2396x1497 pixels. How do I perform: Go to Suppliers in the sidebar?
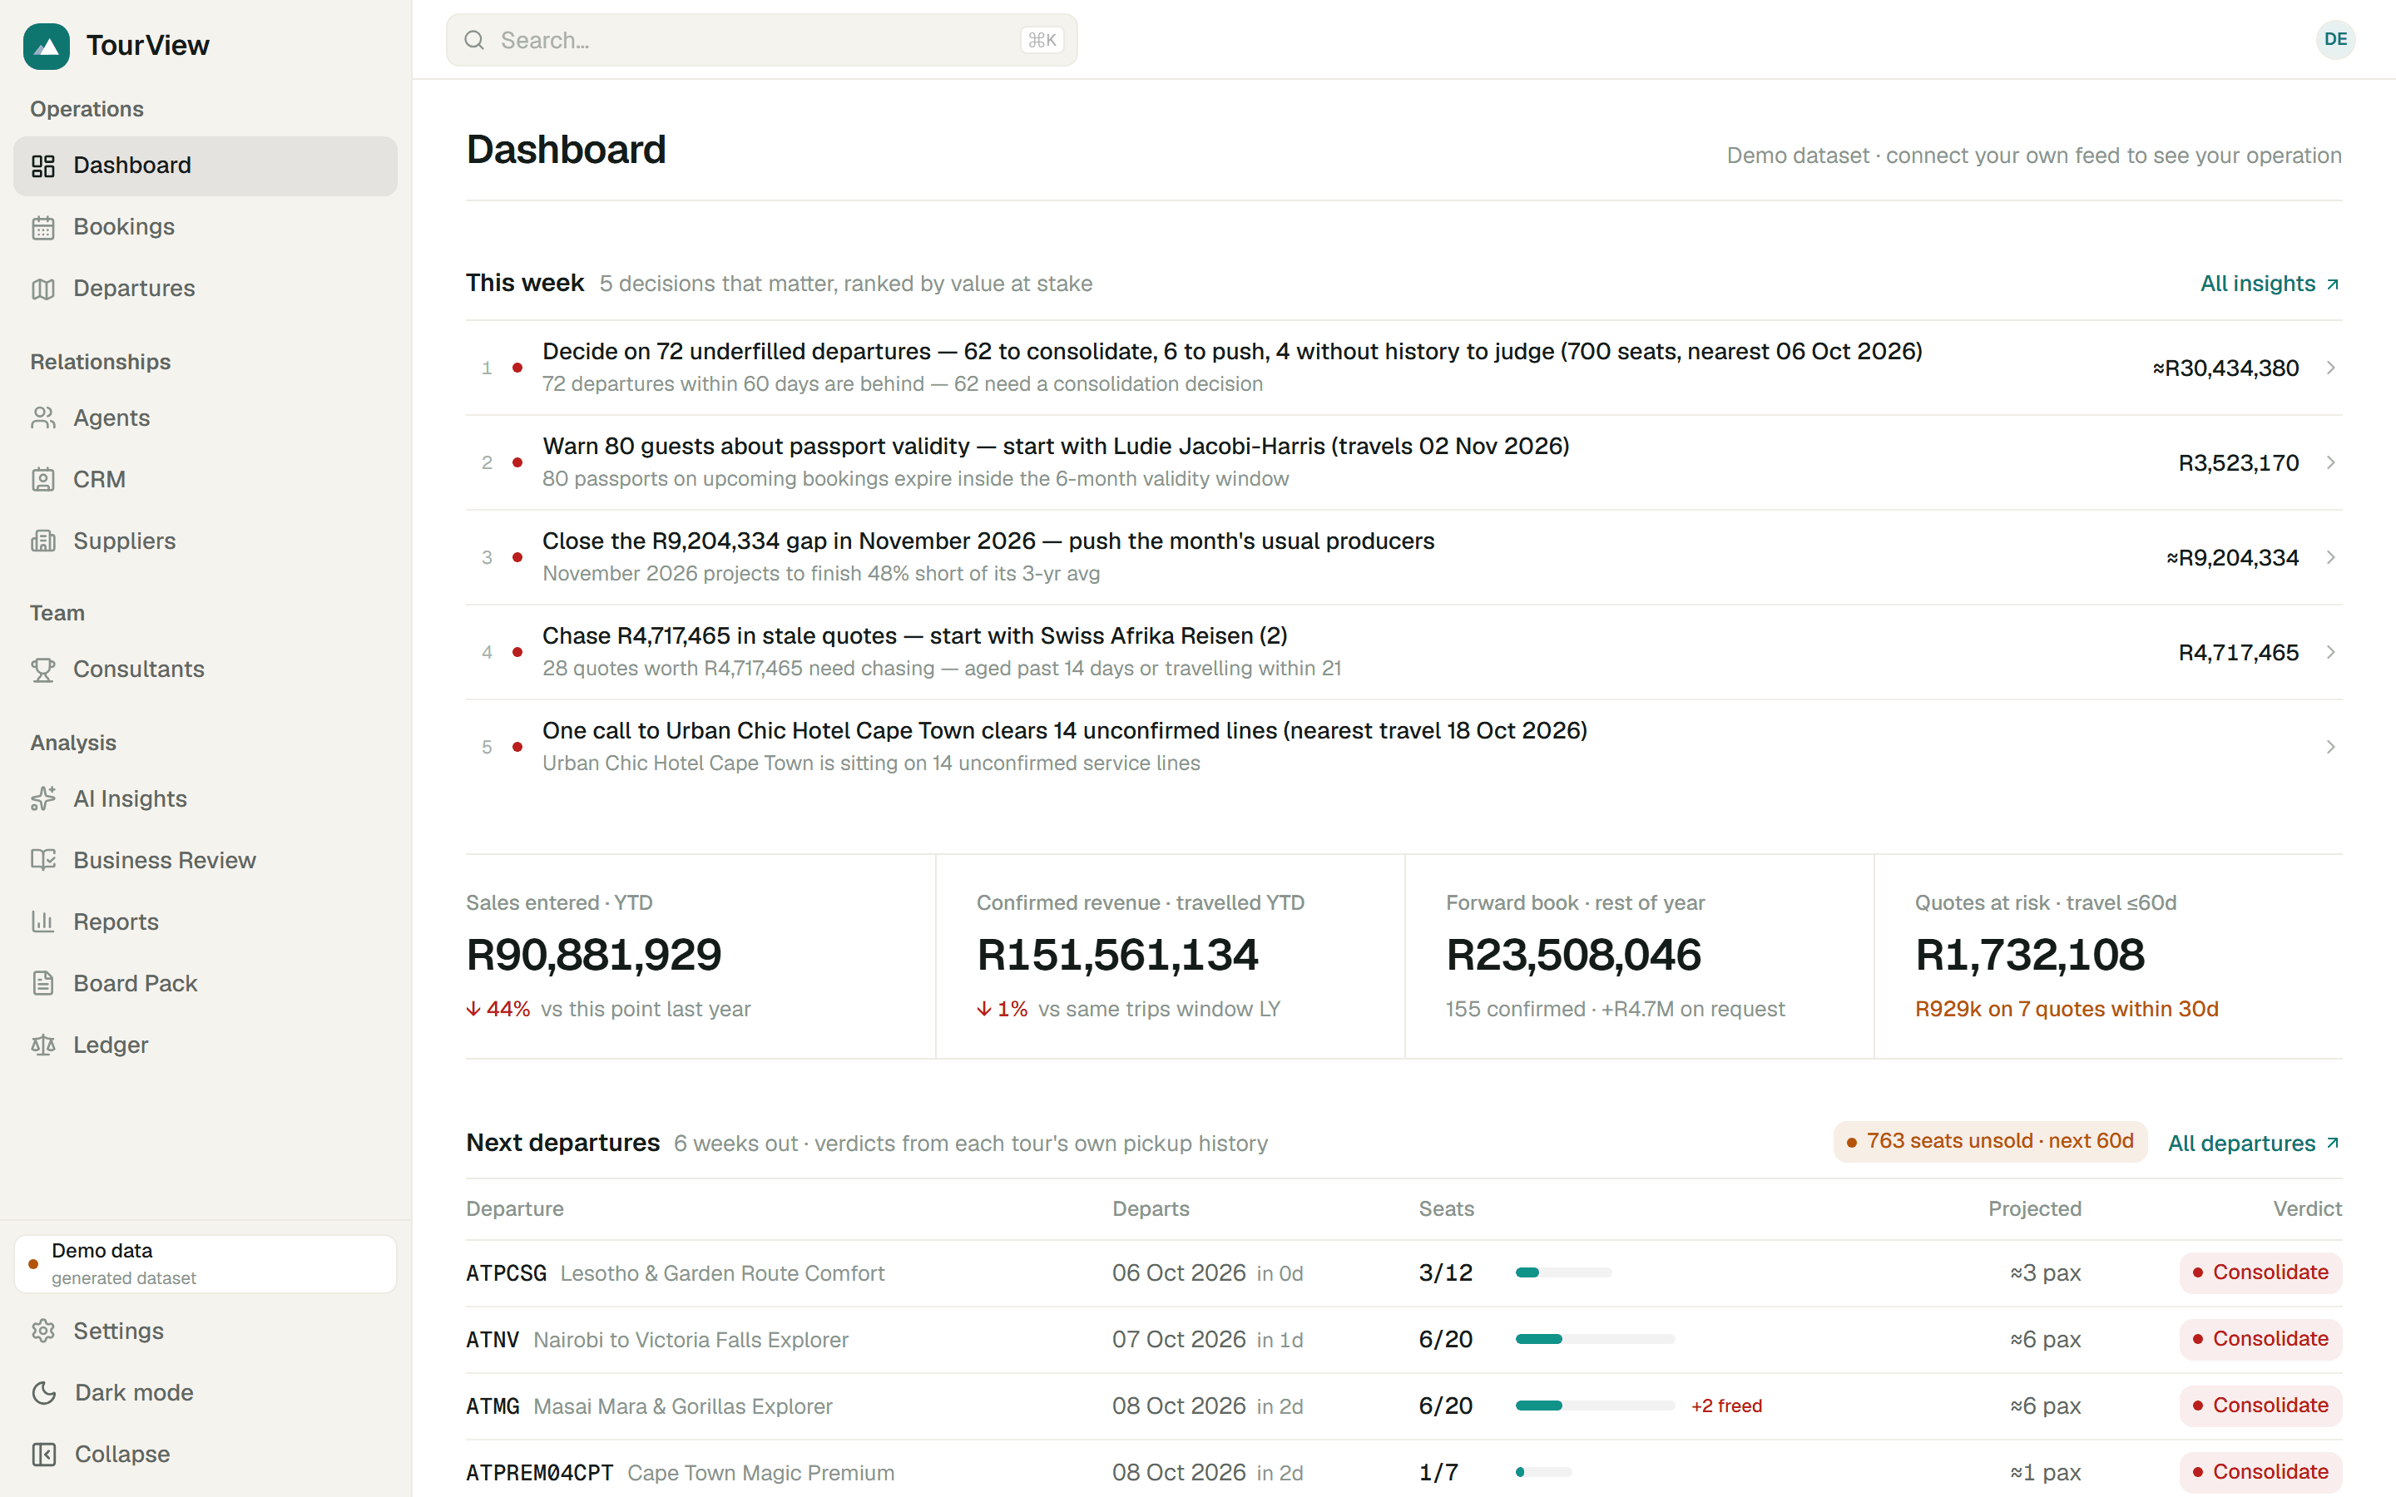205,541
